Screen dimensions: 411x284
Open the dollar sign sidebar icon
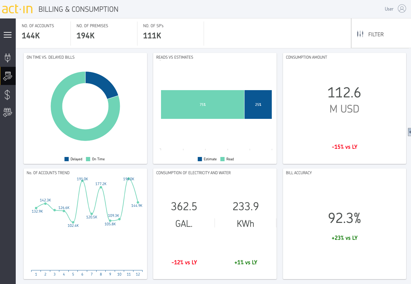tap(8, 95)
